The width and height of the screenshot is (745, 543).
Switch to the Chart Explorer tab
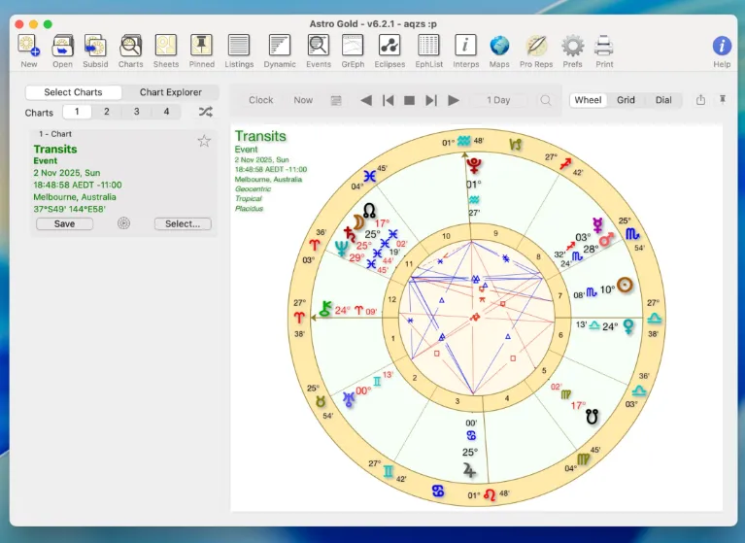pyautogui.click(x=171, y=92)
